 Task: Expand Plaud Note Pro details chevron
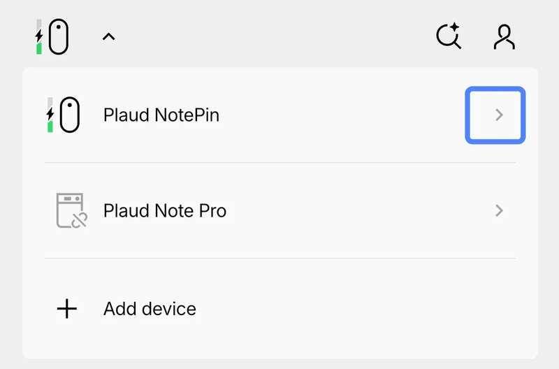tap(499, 210)
